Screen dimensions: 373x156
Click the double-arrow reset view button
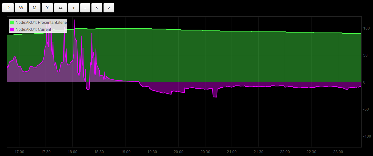pos(61,8)
